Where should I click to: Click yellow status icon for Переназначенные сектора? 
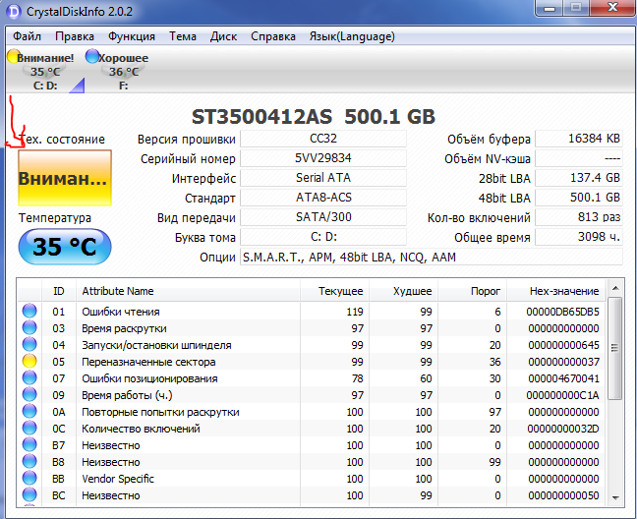(29, 361)
